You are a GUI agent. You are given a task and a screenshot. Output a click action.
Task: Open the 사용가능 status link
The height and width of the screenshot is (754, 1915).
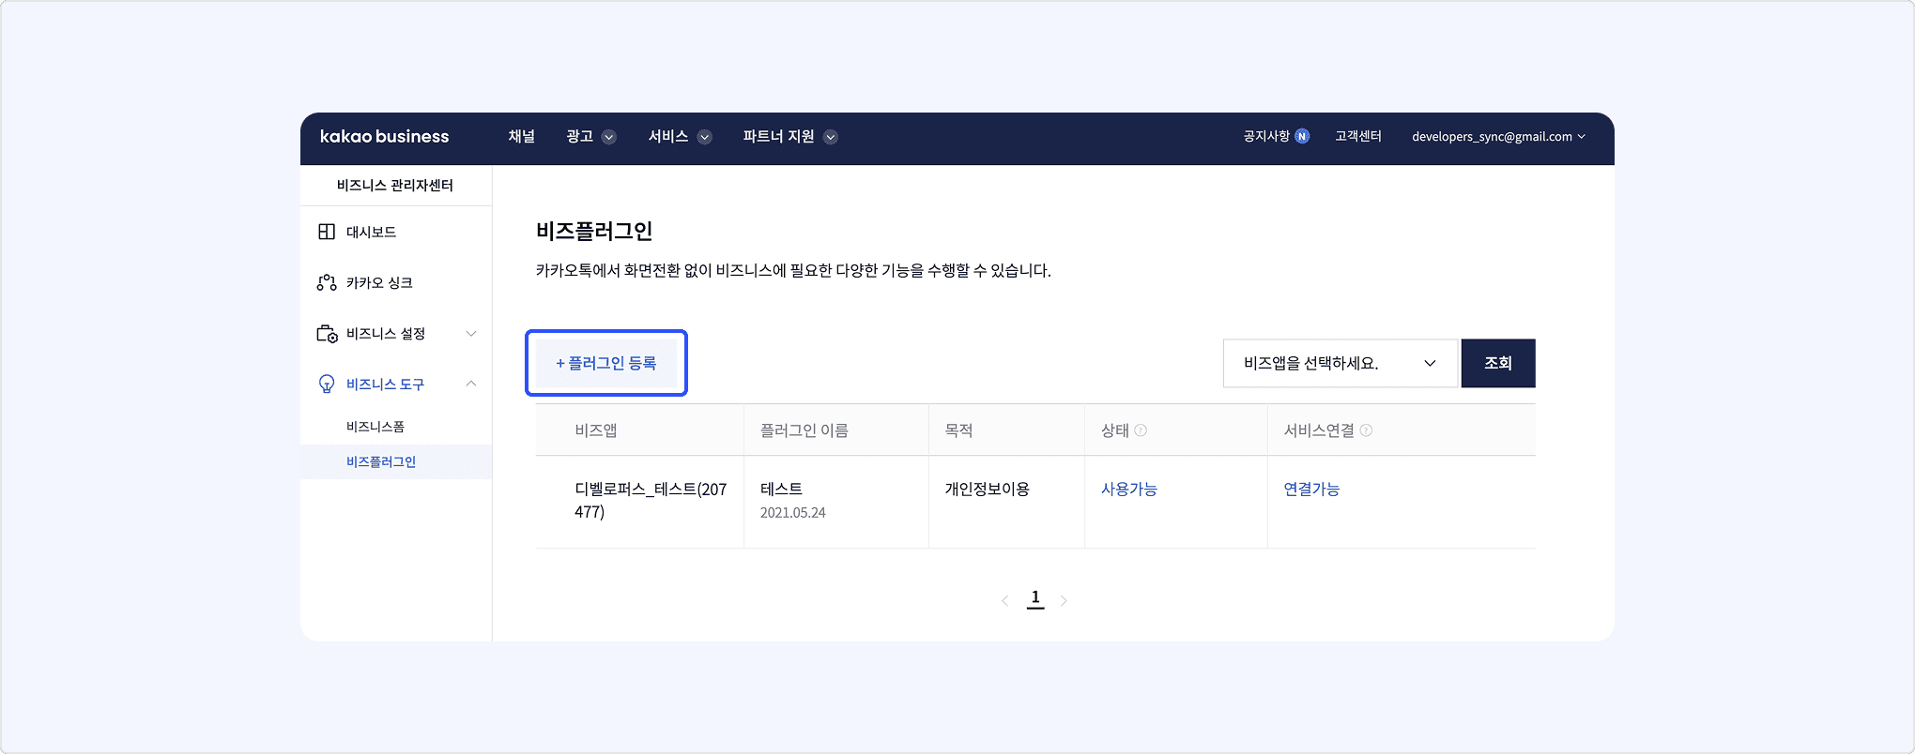[x=1128, y=490]
